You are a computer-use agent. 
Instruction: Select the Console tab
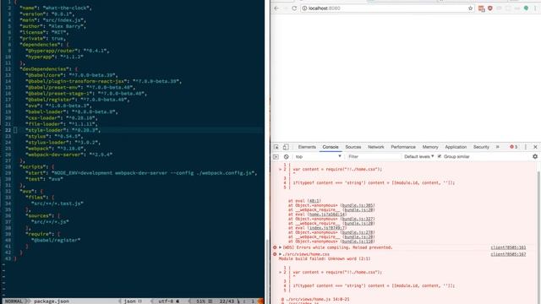[x=331, y=147]
